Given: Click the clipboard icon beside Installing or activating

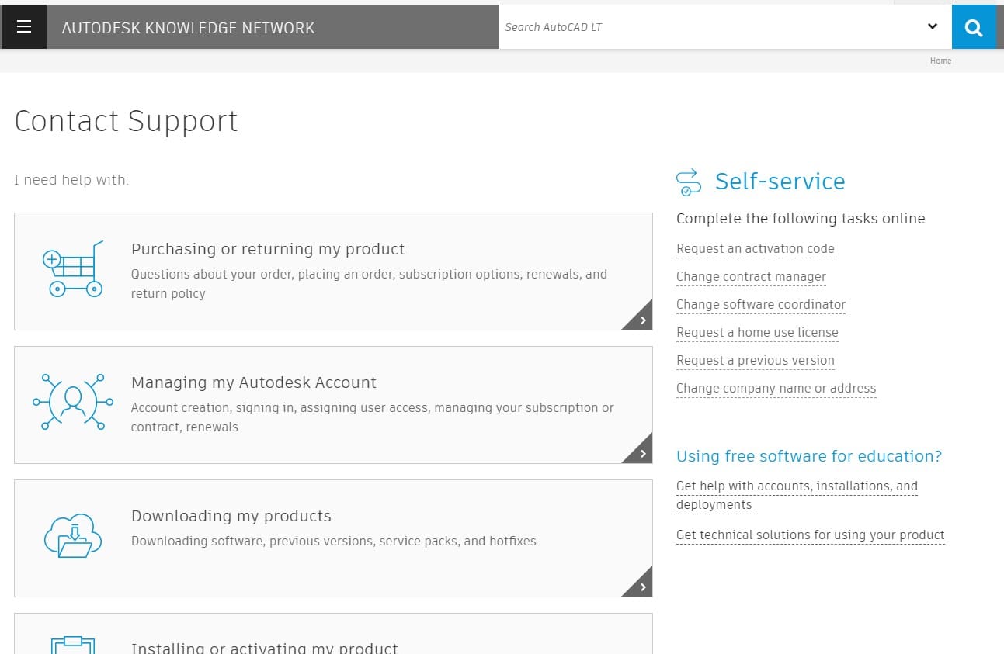Looking at the screenshot, I should 73,645.
